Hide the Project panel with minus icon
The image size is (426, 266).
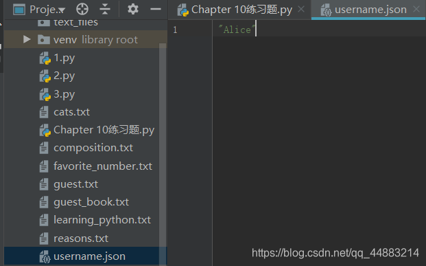(156, 9)
